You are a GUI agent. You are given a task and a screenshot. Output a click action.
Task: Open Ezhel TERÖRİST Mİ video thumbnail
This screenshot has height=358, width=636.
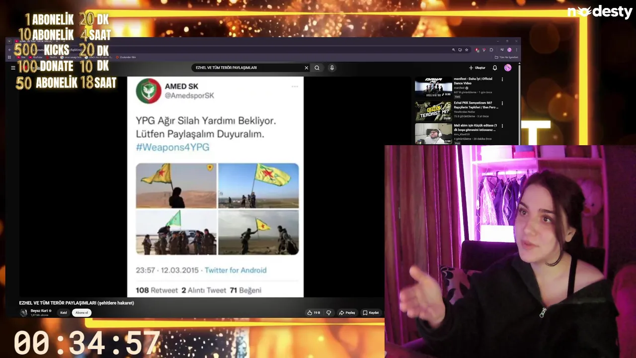(x=433, y=111)
